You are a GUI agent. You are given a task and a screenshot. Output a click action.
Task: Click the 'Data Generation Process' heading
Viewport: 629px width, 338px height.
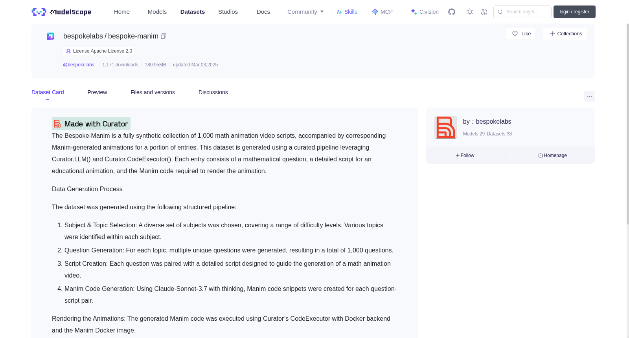click(87, 189)
